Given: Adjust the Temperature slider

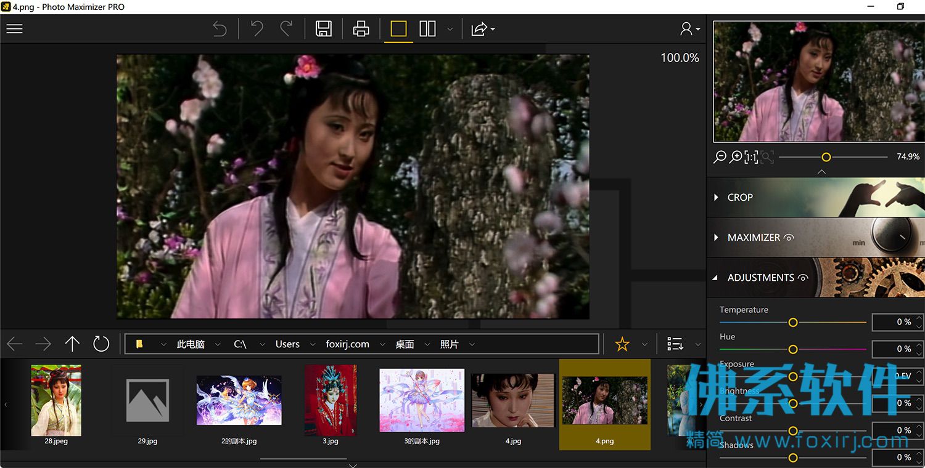Looking at the screenshot, I should (793, 322).
